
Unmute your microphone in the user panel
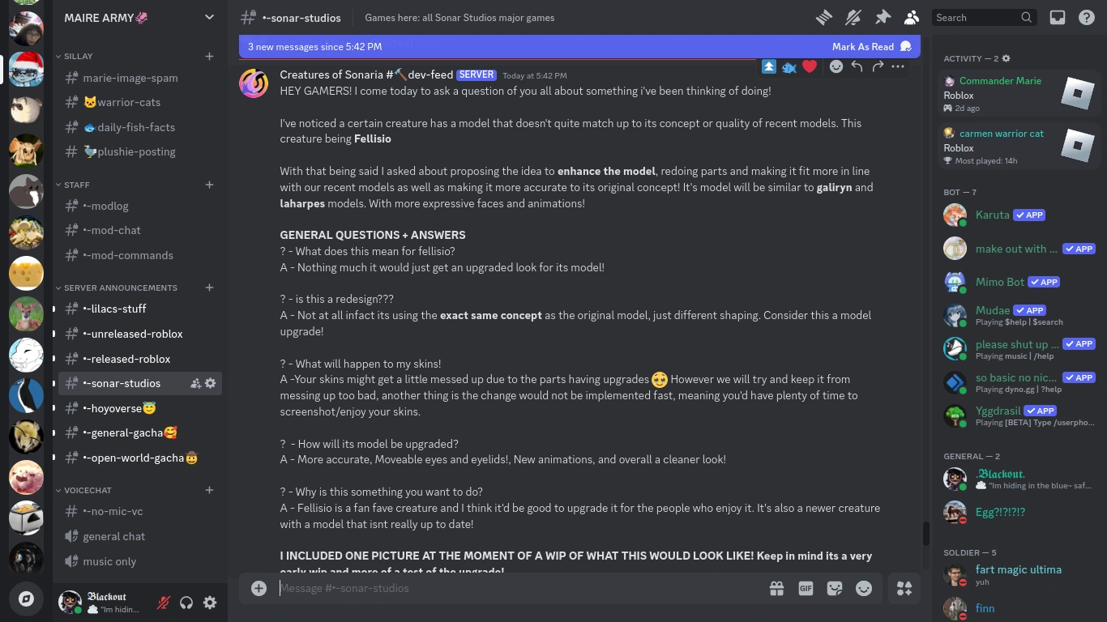[x=163, y=603]
